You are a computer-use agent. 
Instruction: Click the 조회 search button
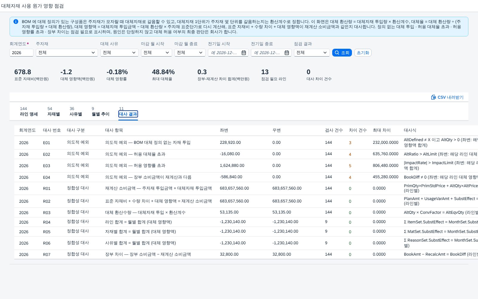click(342, 53)
